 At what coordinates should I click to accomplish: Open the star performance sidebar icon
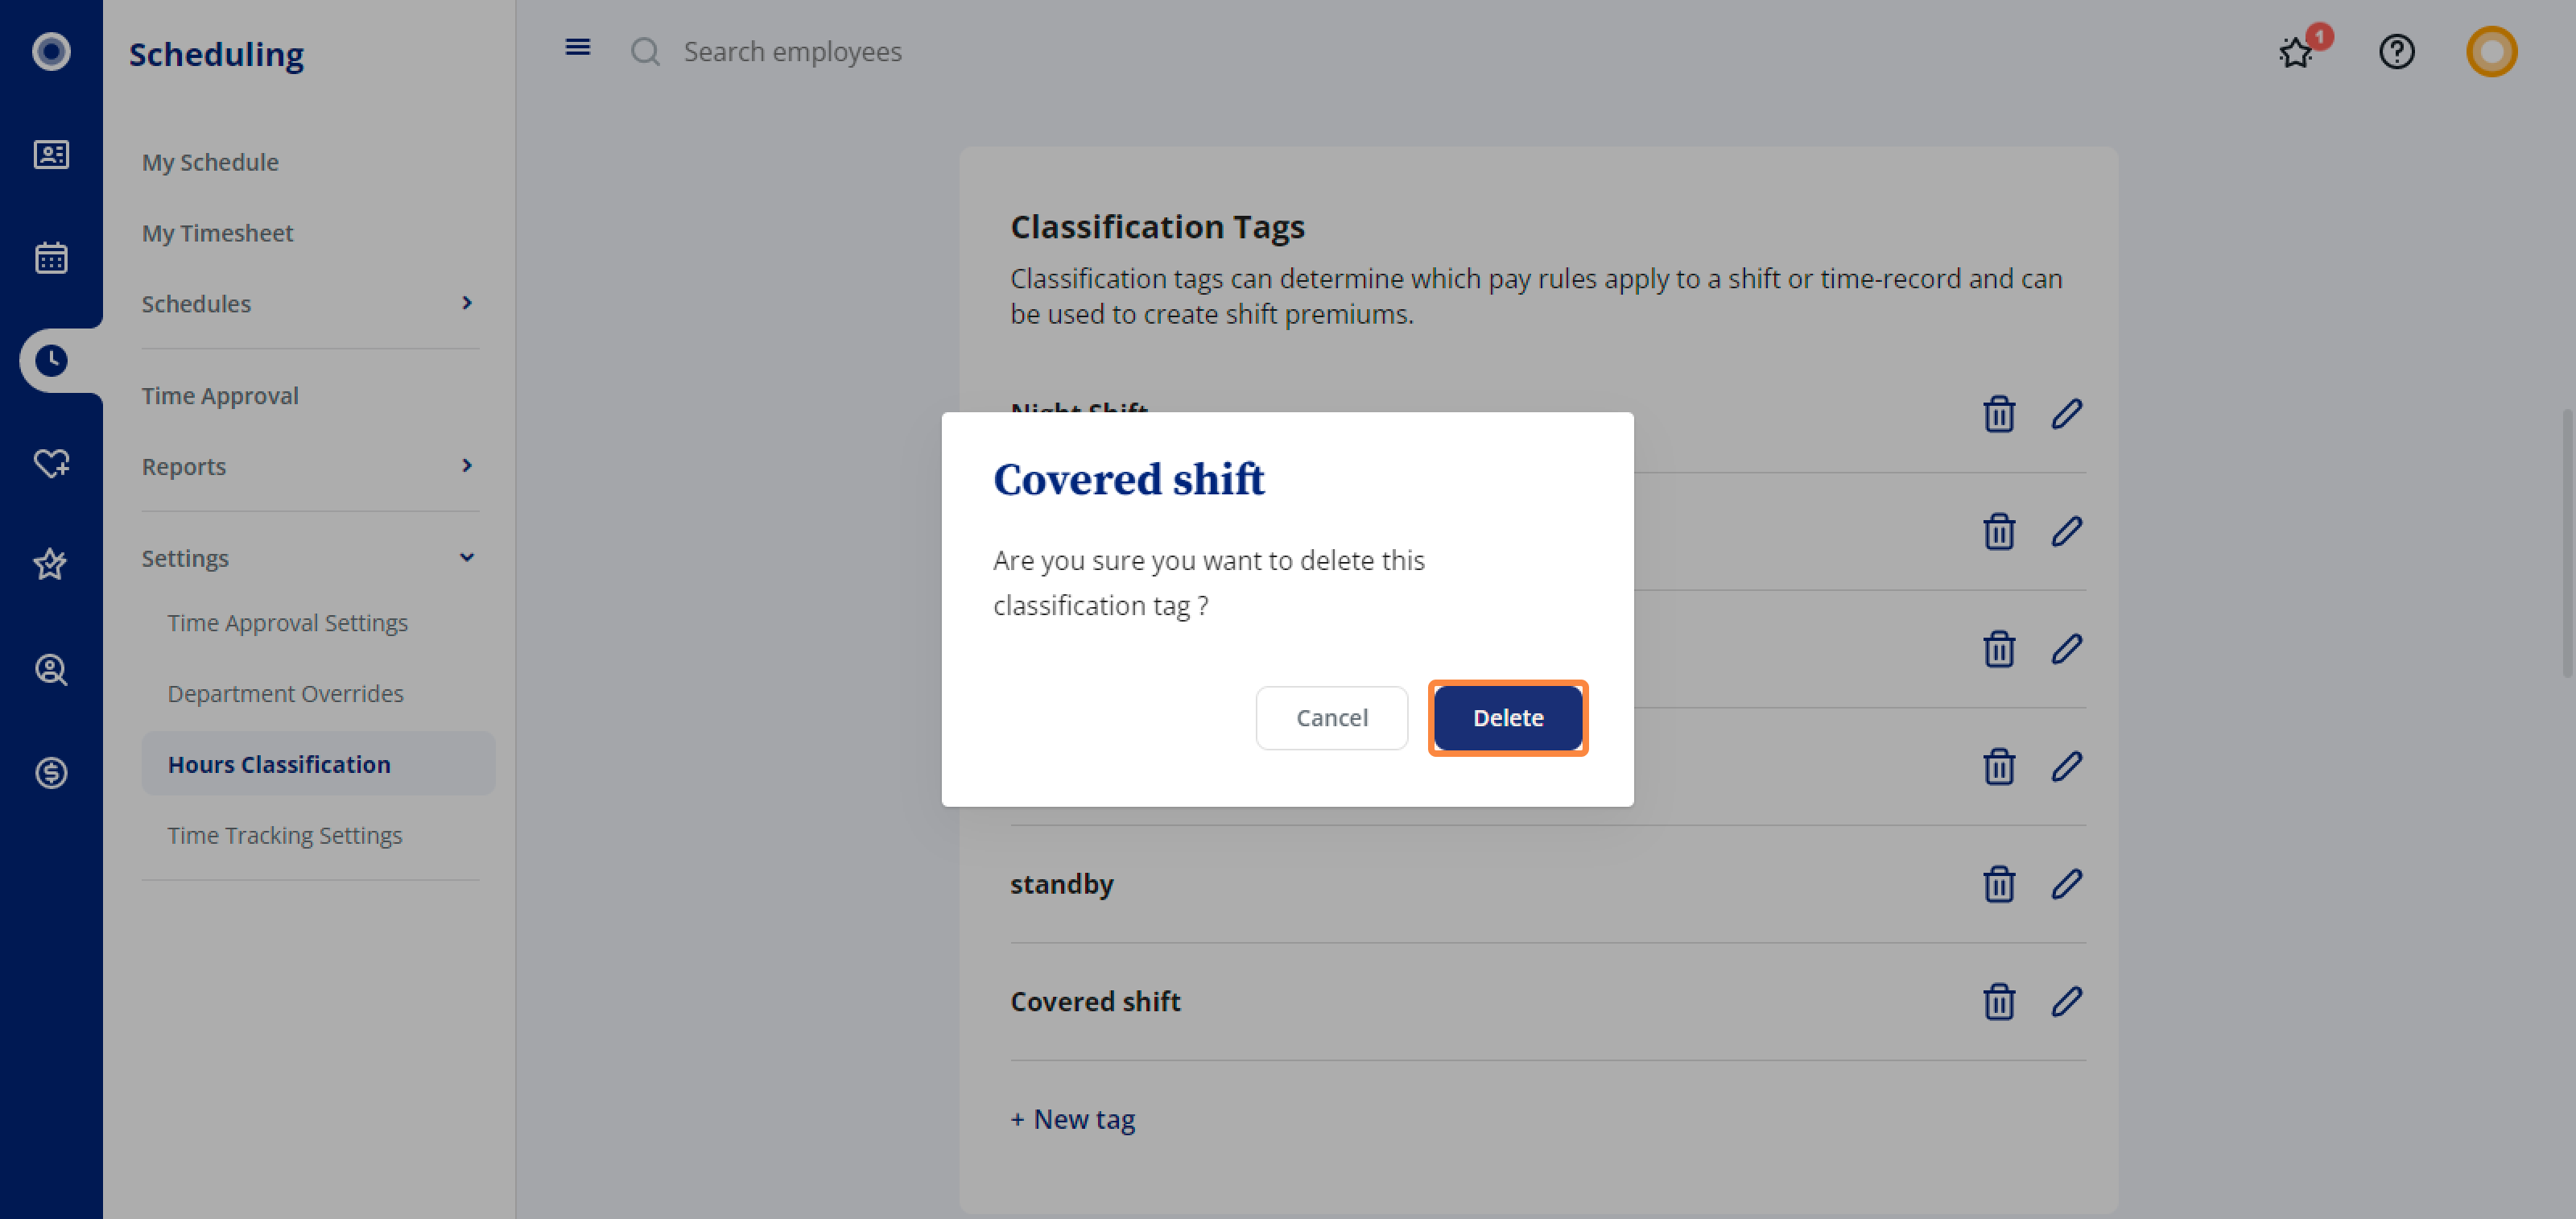coord(51,565)
